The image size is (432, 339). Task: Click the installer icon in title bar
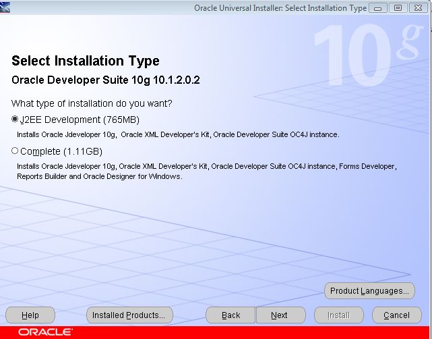(5, 7)
